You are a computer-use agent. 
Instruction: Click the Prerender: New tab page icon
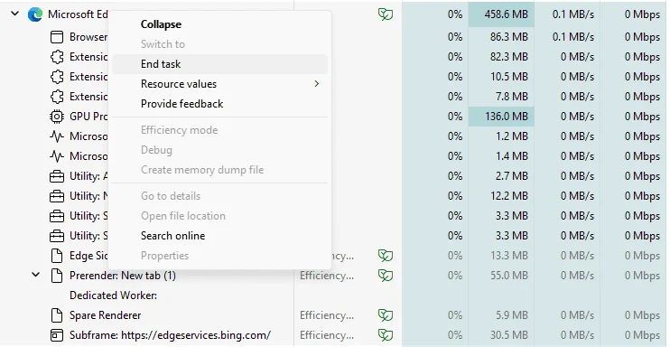point(57,276)
